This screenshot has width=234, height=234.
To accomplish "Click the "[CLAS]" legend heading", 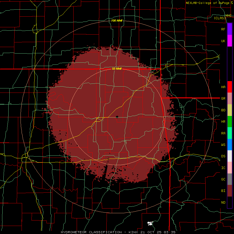I will tap(220, 18).
